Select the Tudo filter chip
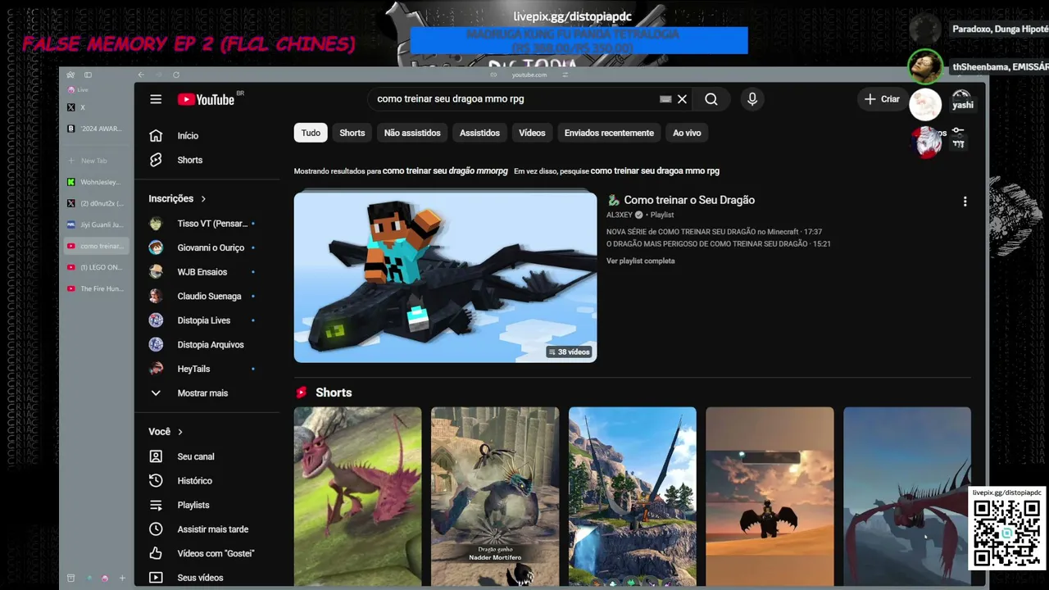This screenshot has width=1049, height=590. pyautogui.click(x=311, y=133)
